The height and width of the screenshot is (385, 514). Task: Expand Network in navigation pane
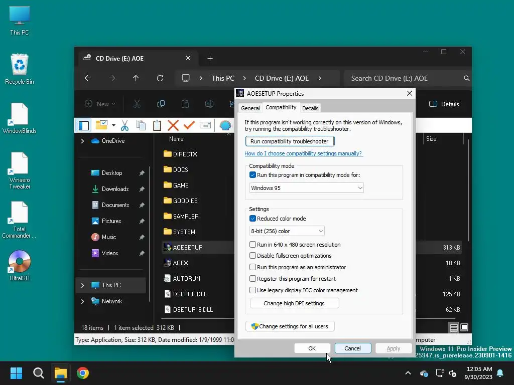pyautogui.click(x=83, y=301)
